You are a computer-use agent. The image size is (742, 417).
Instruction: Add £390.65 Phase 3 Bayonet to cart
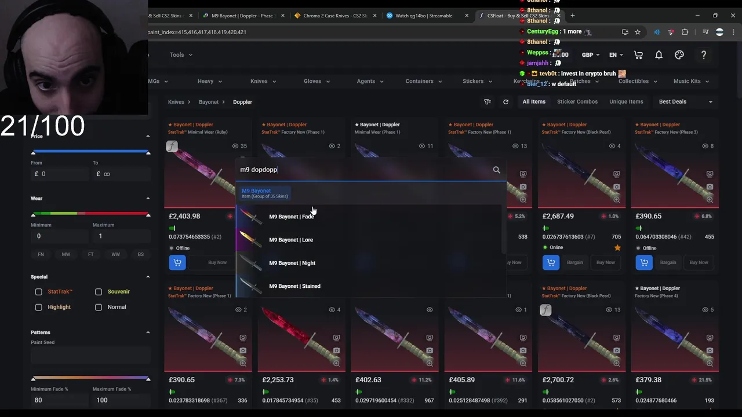(644, 262)
